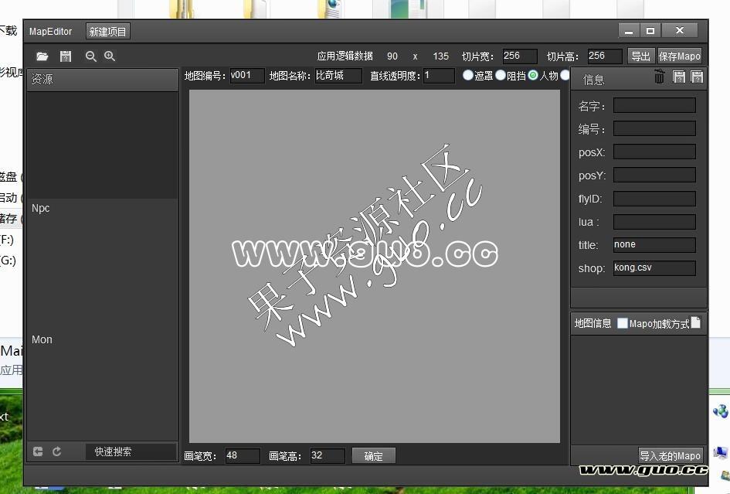Select the 遮罩 radio button

(x=468, y=76)
